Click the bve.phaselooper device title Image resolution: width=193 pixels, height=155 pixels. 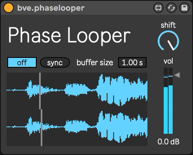(x=51, y=8)
